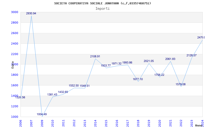Select the 2014 x-axis year label

[x=95, y=123]
